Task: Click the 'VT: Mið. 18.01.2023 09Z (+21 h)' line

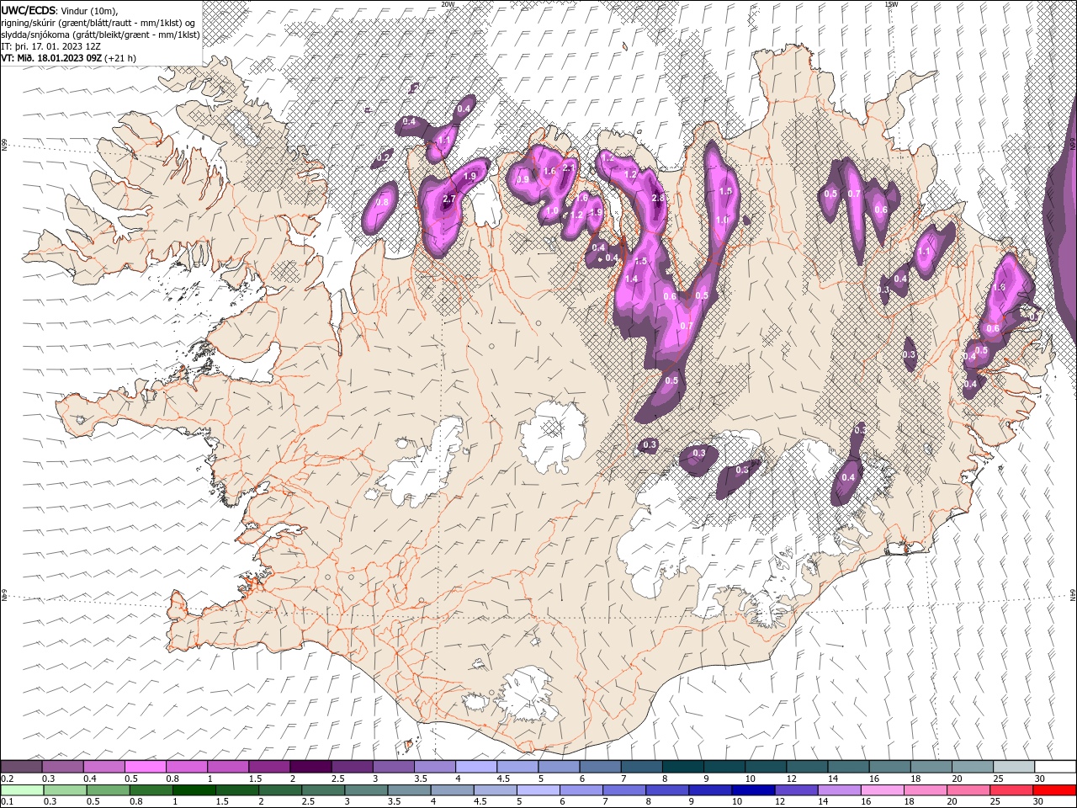Action: 69,58
